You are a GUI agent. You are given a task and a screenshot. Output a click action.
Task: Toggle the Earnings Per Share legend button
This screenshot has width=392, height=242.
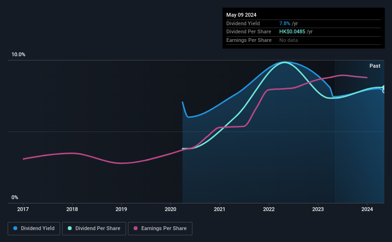[160, 229]
